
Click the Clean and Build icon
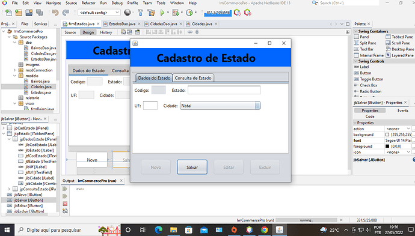(x=151, y=13)
